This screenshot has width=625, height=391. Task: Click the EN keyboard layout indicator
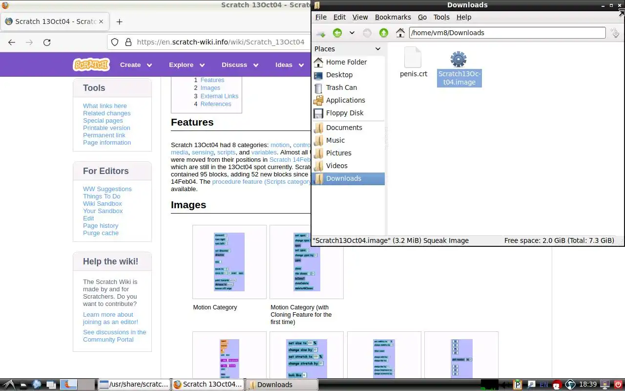tap(543, 385)
